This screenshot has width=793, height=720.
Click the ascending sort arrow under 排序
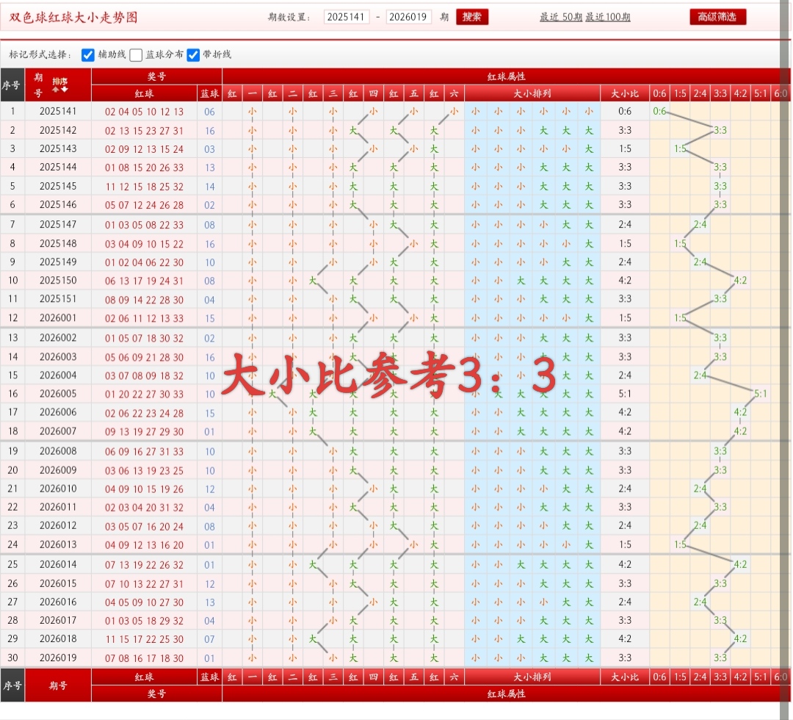click(56, 90)
